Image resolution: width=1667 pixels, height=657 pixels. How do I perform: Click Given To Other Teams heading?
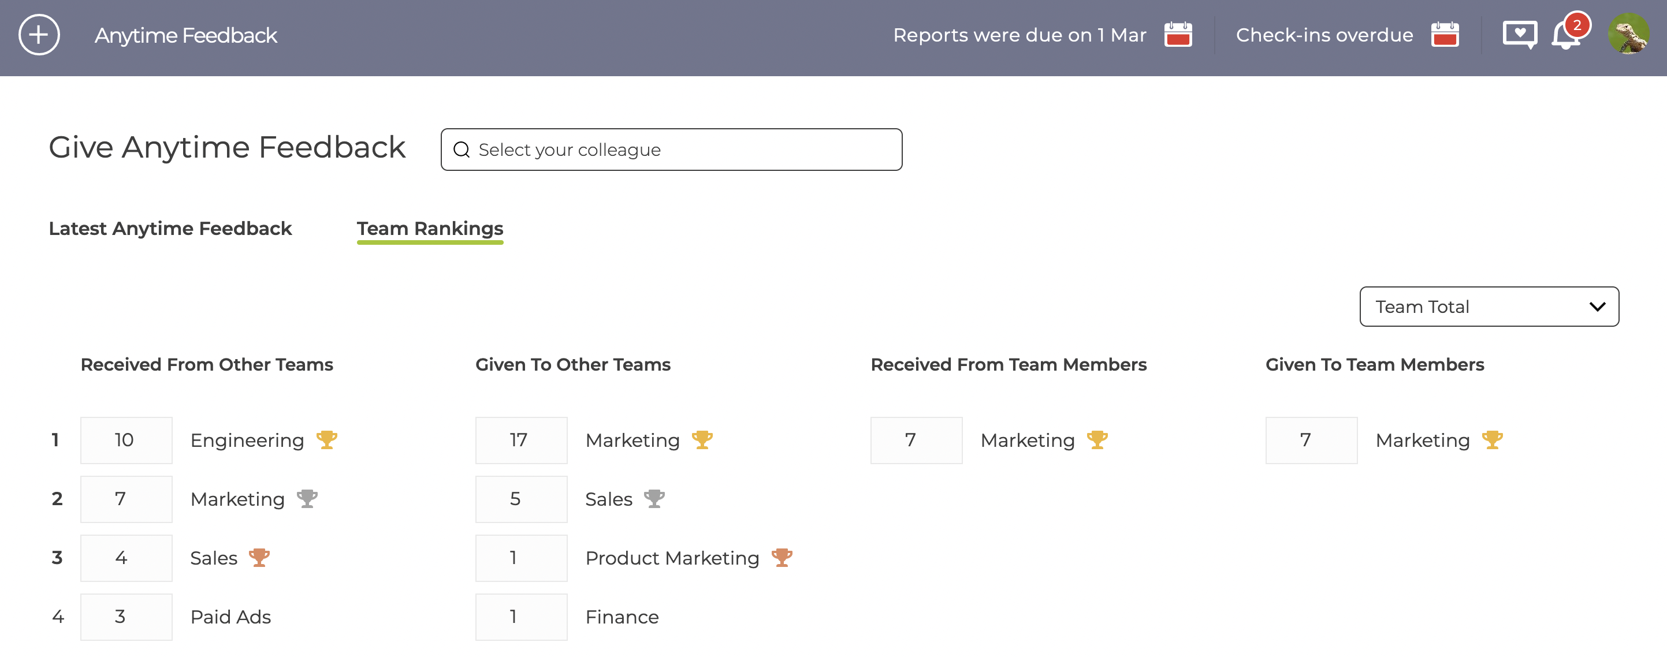pyautogui.click(x=573, y=365)
